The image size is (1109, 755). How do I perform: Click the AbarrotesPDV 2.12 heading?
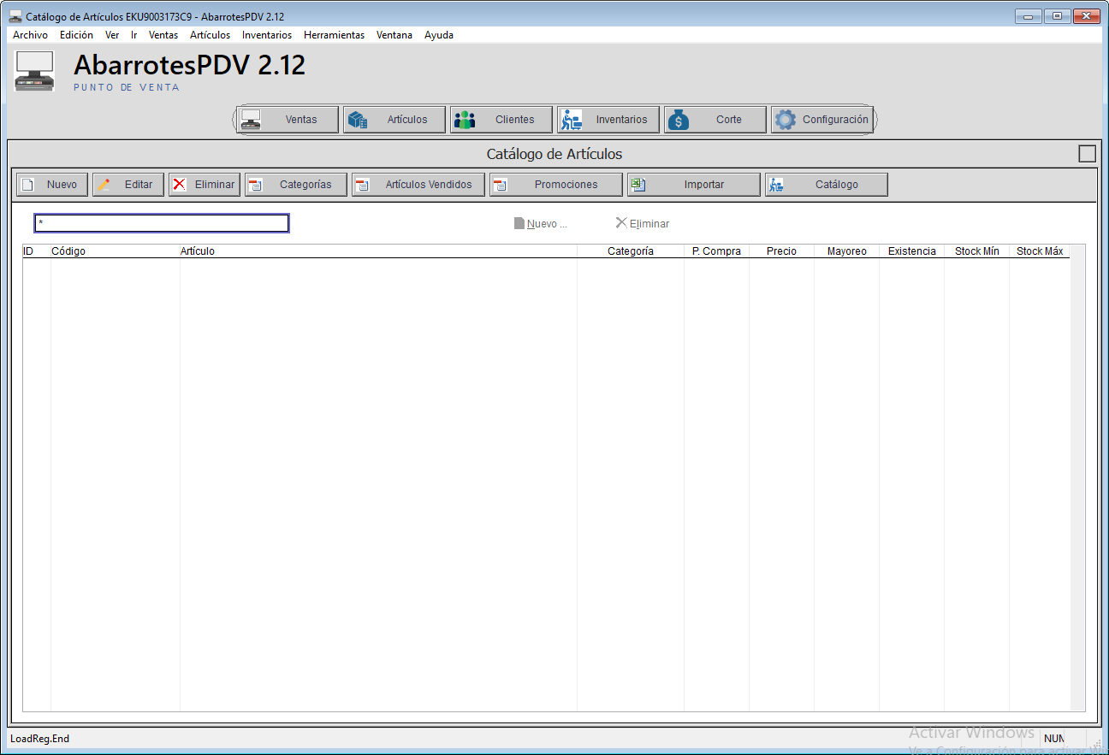coord(189,65)
